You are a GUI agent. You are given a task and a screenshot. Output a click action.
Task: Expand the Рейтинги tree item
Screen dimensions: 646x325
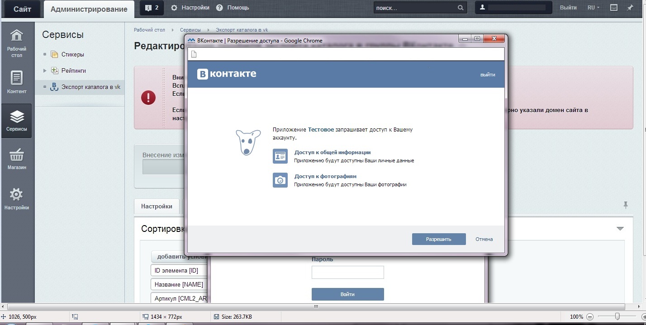coord(46,71)
